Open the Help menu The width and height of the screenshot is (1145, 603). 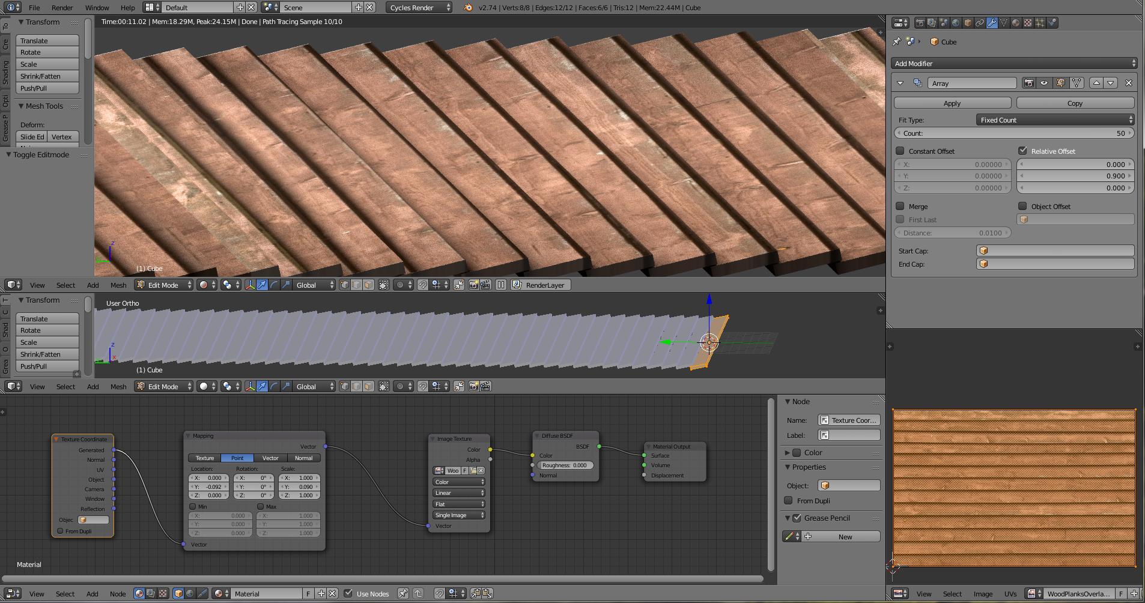click(x=127, y=8)
